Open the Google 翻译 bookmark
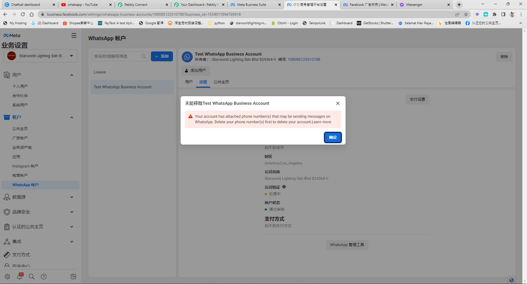Image resolution: width=527 pixels, height=284 pixels. (151, 23)
